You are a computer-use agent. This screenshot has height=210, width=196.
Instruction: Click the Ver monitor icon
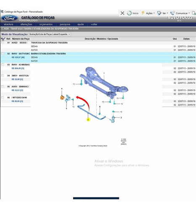pos(159,13)
